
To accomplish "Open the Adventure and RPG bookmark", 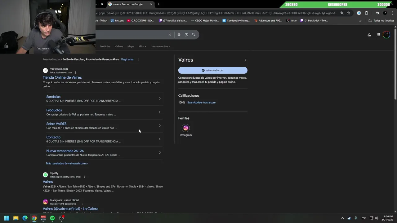I will (268, 21).
